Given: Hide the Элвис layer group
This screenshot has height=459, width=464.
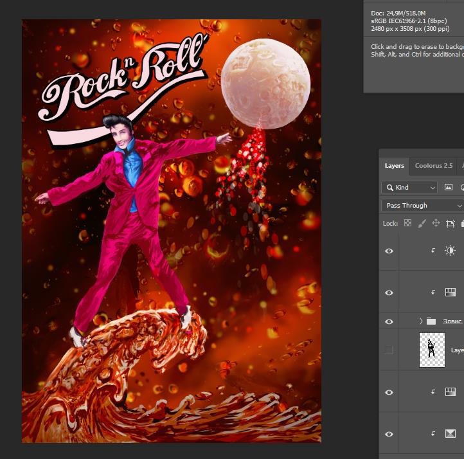Looking at the screenshot, I should 389,321.
